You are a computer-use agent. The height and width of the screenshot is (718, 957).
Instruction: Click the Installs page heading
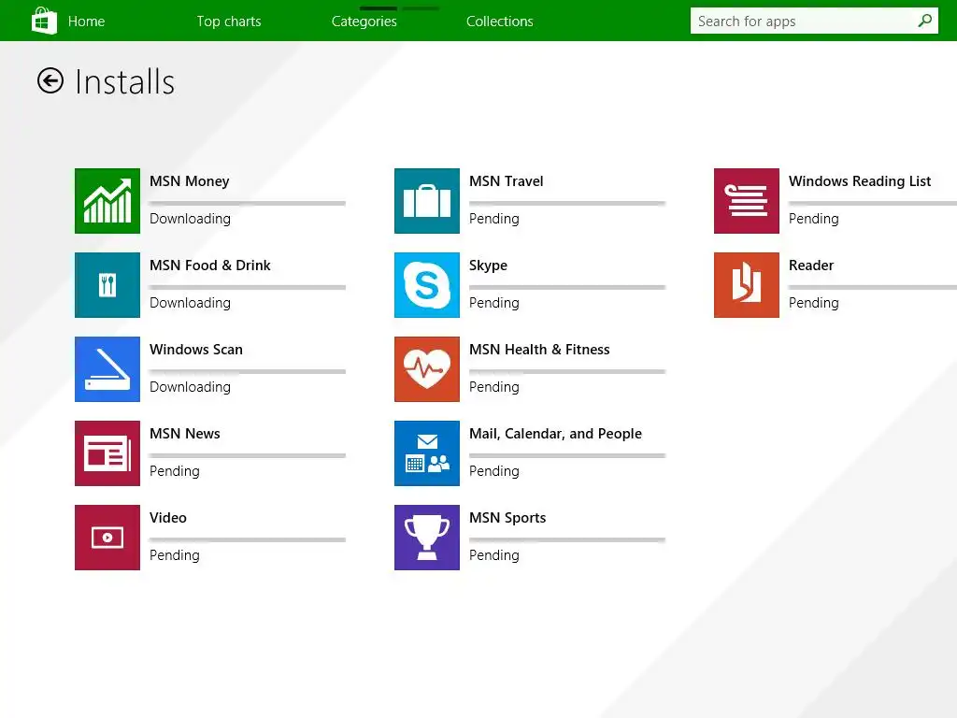[x=125, y=82]
